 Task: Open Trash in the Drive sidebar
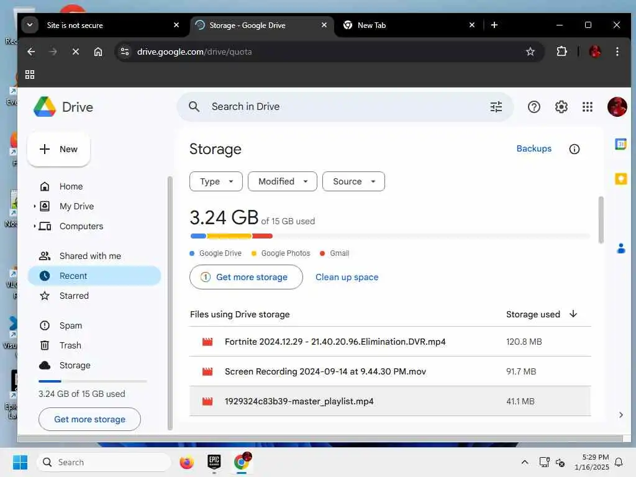pyautogui.click(x=94, y=345)
